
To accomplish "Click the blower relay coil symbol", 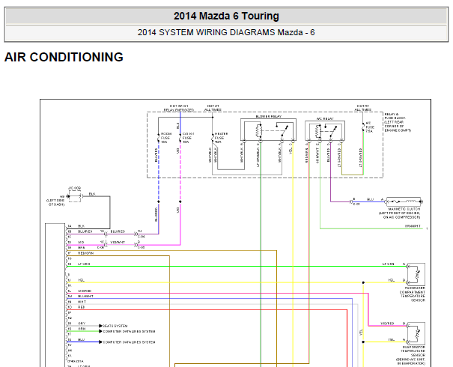I will (x=258, y=130).
